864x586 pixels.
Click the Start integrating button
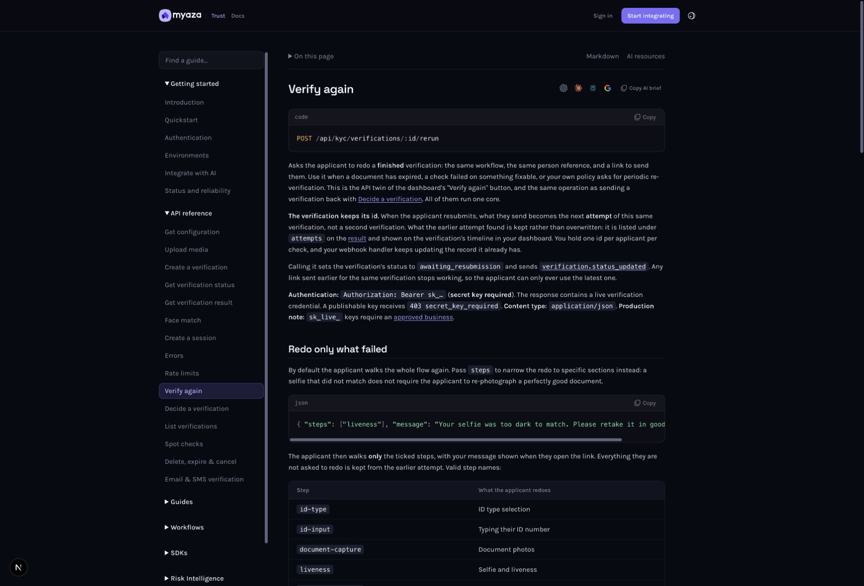pyautogui.click(x=650, y=16)
